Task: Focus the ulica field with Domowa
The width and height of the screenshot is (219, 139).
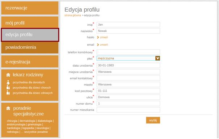Action: pos(128,97)
